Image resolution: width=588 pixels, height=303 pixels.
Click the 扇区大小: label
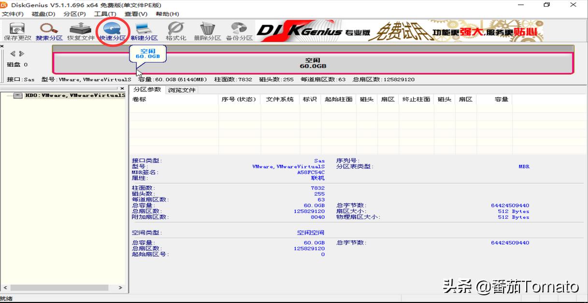[x=351, y=211]
